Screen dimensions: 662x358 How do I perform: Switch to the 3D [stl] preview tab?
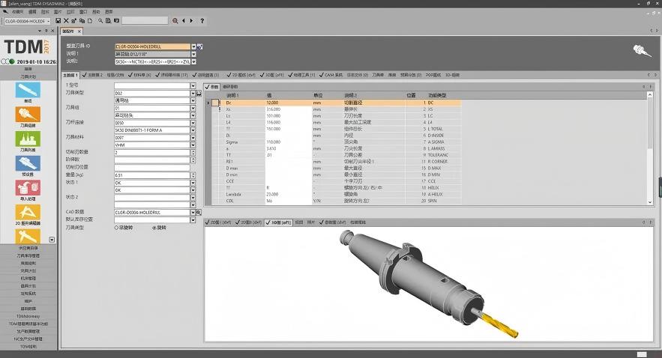click(278, 222)
